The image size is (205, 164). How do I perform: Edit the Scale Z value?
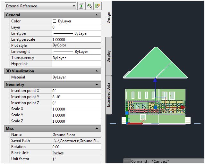76,121
